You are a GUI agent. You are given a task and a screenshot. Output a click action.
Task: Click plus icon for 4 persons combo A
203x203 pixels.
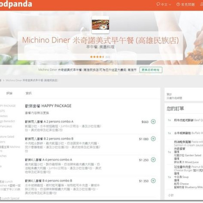pyautogui.click(x=153, y=160)
